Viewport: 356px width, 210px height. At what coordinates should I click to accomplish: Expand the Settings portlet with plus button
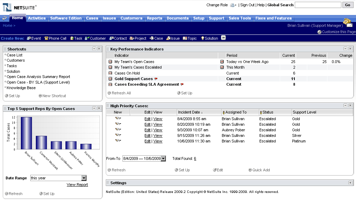click(350, 183)
